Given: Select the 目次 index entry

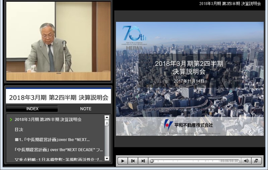Looking at the screenshot, I should (19, 130).
